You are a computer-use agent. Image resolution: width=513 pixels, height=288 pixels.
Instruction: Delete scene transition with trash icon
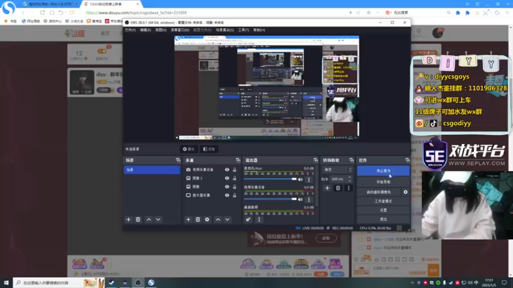[x=338, y=188]
